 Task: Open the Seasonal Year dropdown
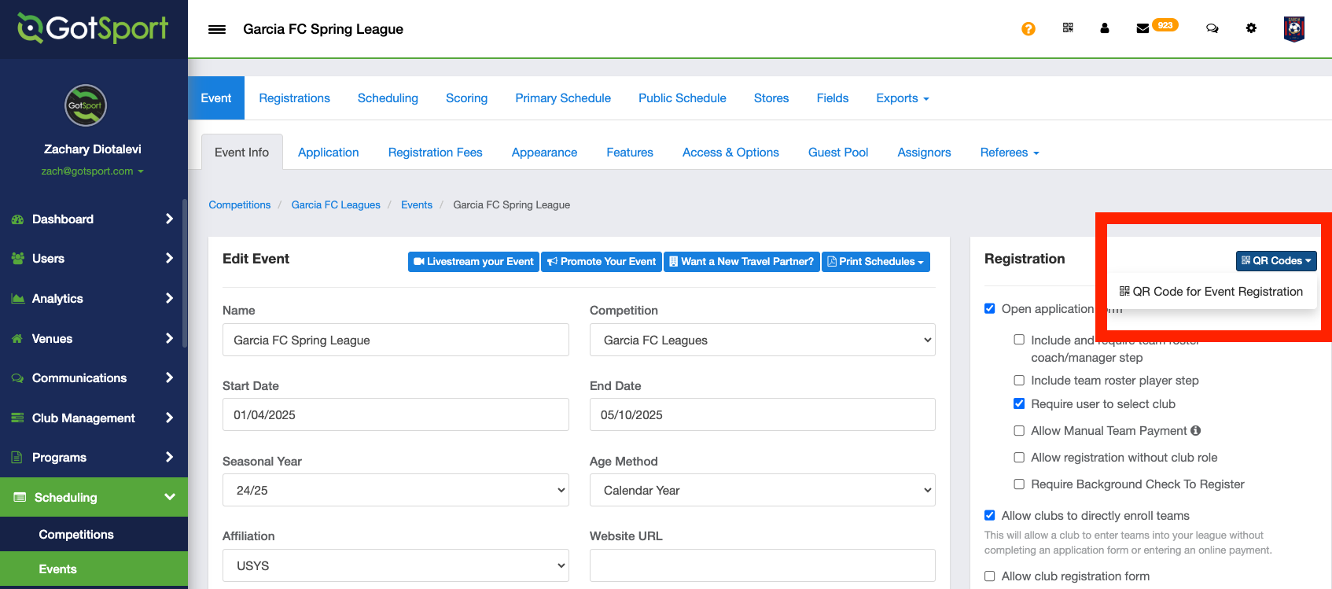tap(396, 490)
